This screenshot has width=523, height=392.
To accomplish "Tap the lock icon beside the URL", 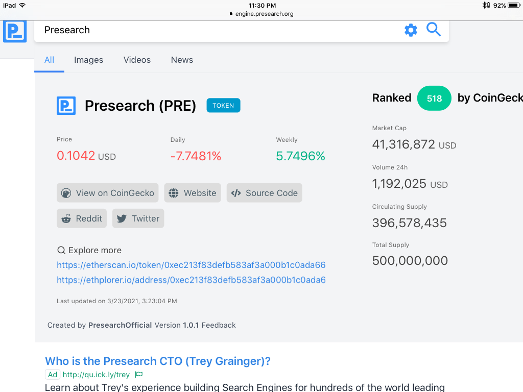I will (x=231, y=14).
